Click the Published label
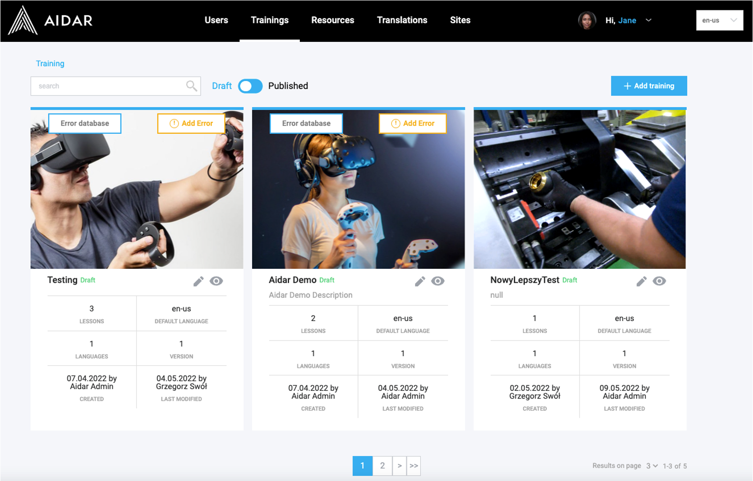 [x=288, y=86]
